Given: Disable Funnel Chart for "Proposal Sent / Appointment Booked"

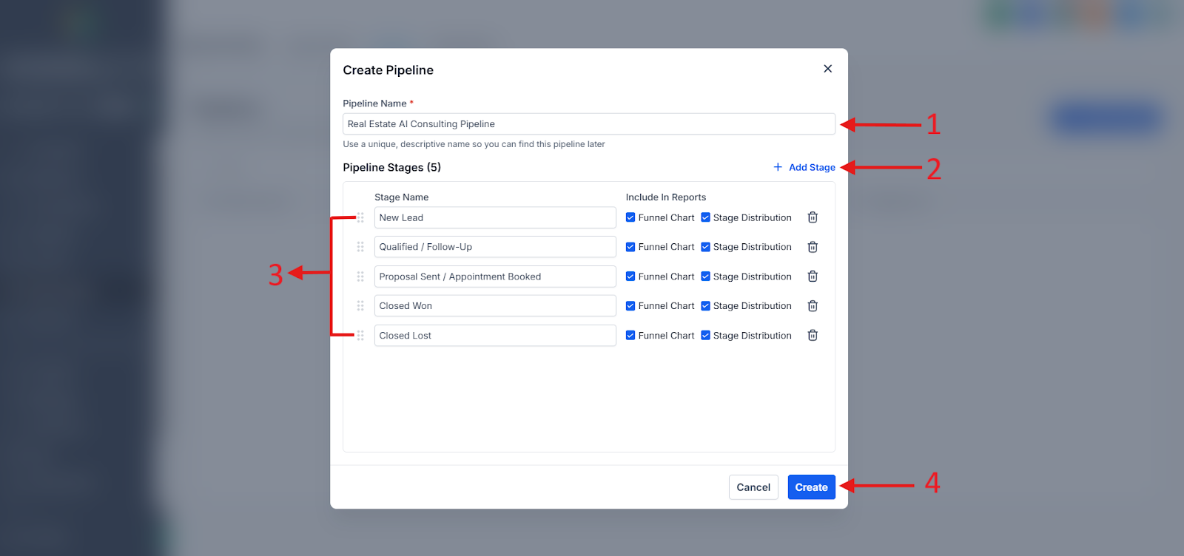Looking at the screenshot, I should (630, 276).
